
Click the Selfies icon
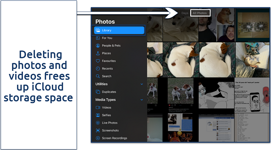click(98, 115)
